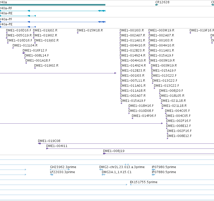Pick the r40a-PF protein label

pyautogui.click(x=6, y=19)
